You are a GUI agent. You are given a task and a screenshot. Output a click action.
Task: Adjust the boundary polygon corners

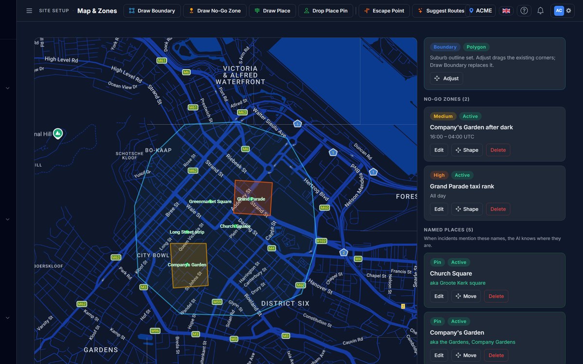[x=446, y=79]
